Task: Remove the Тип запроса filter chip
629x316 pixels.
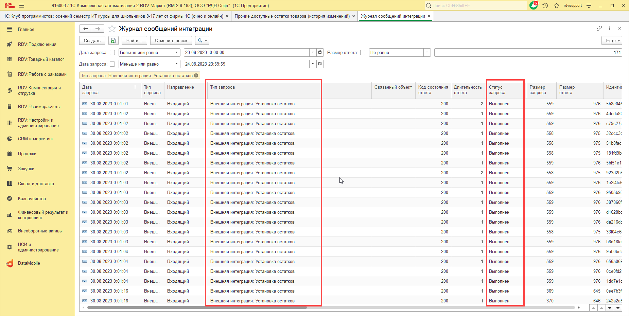Action: [196, 75]
